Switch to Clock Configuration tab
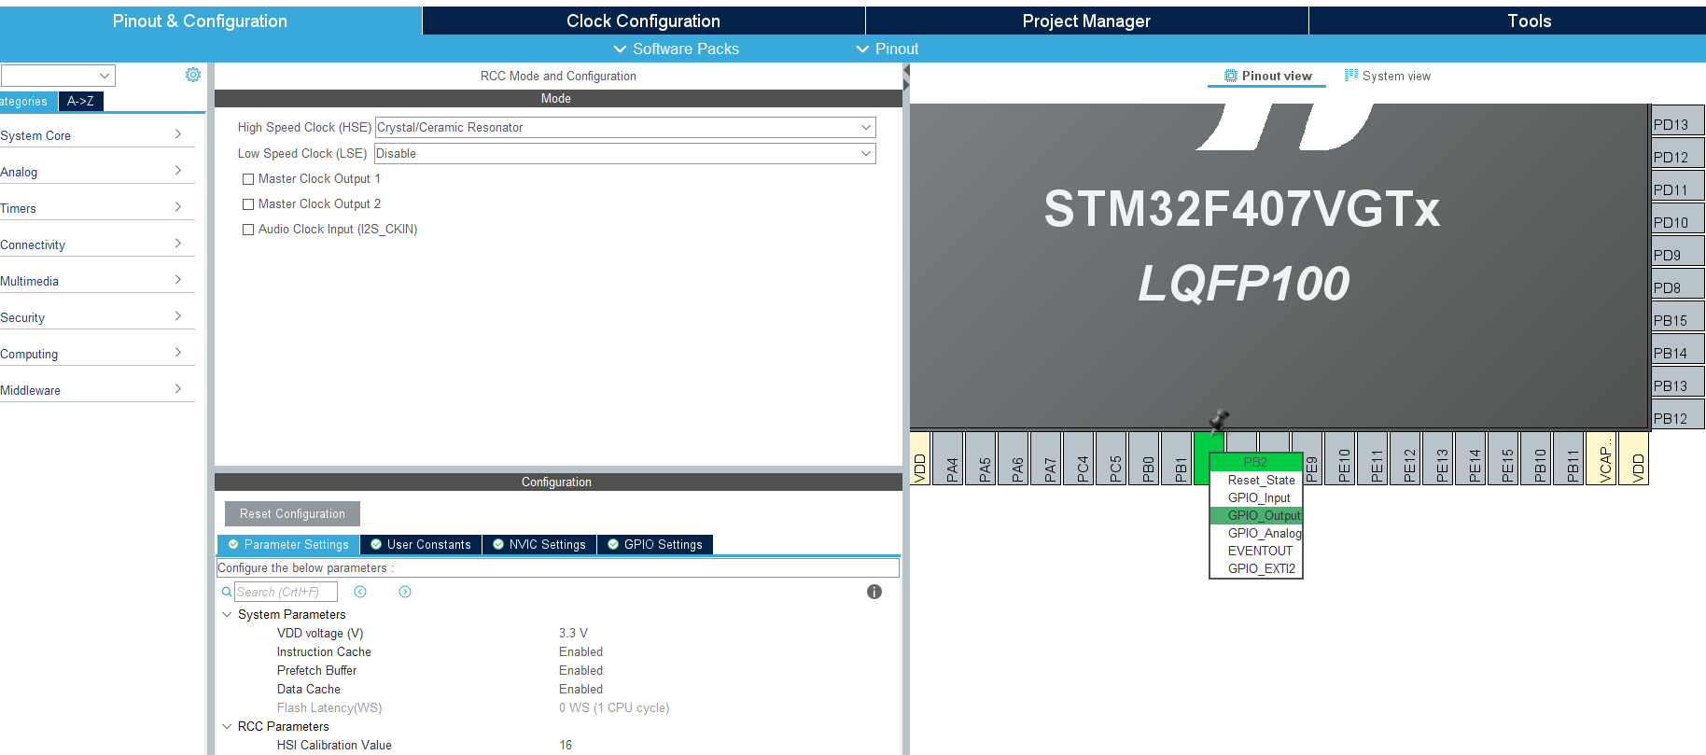 tap(644, 21)
